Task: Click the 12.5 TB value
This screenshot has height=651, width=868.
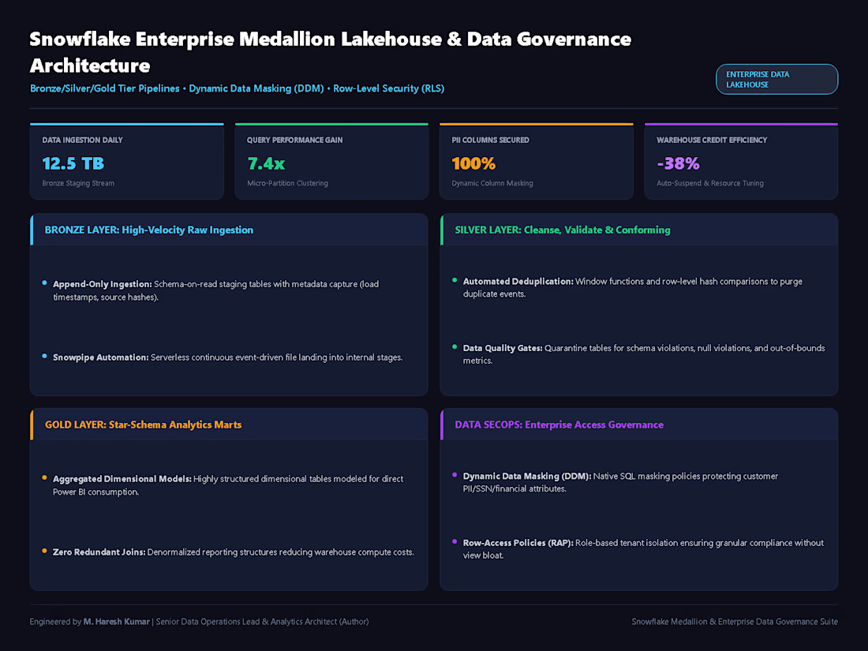Action: tap(73, 163)
